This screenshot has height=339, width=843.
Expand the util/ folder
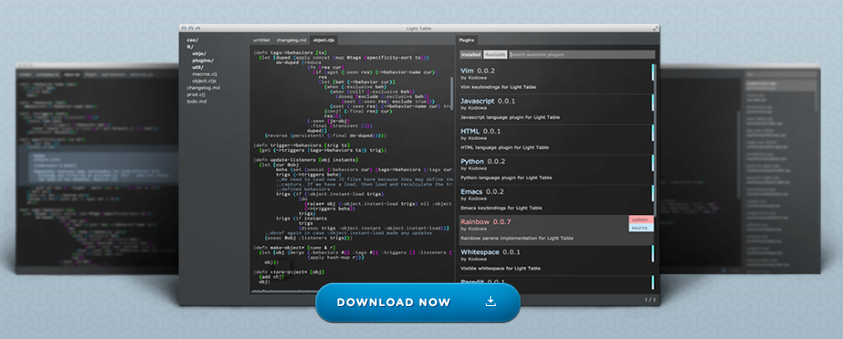[x=198, y=67]
